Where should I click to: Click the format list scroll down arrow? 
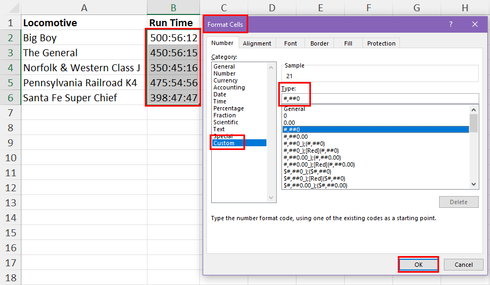[474, 184]
